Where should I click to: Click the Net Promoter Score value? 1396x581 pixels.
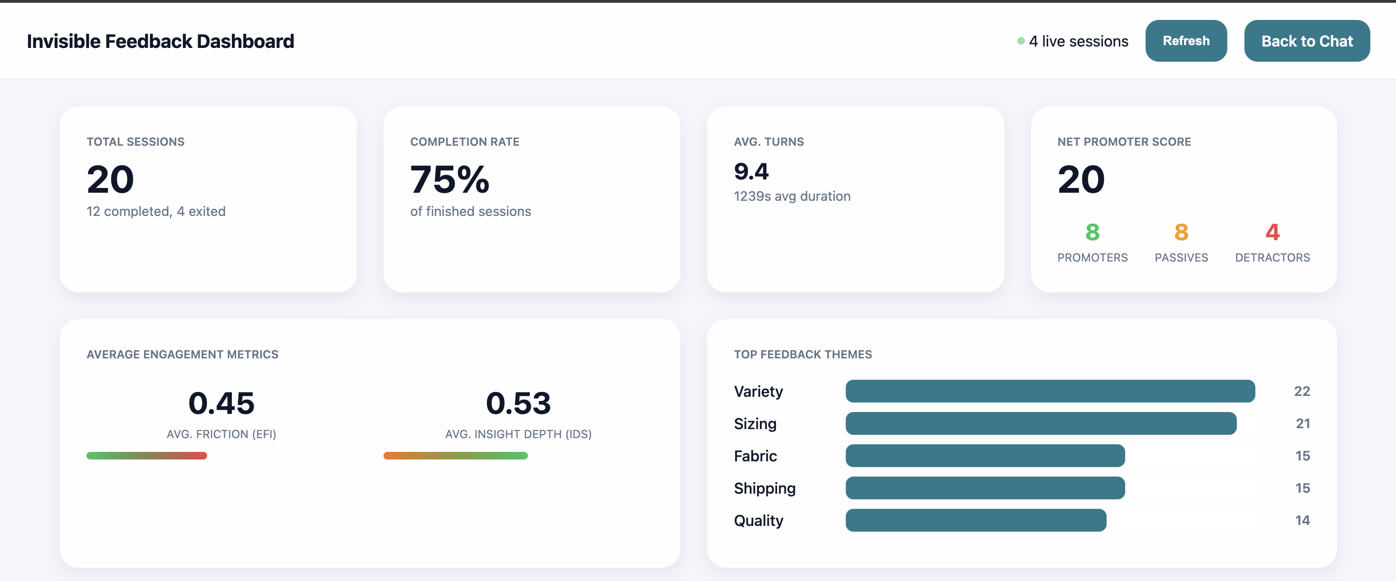pyautogui.click(x=1080, y=180)
